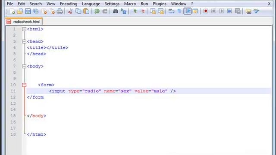Viewport: 276px width, 155px height.
Task: Print the current document
Action: coord(60,11)
